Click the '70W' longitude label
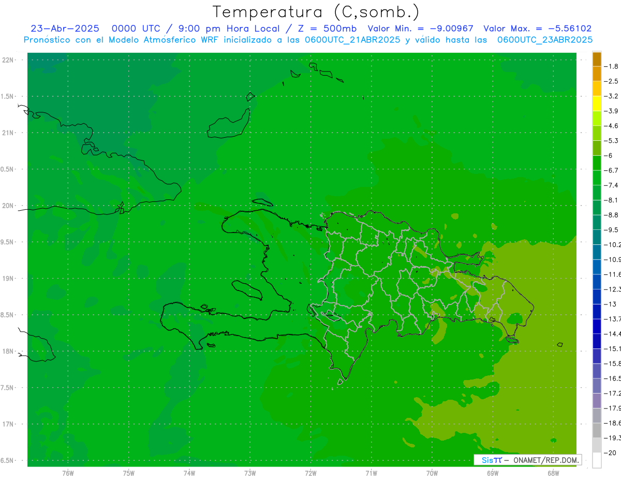This screenshot has width=621, height=480. (x=432, y=473)
